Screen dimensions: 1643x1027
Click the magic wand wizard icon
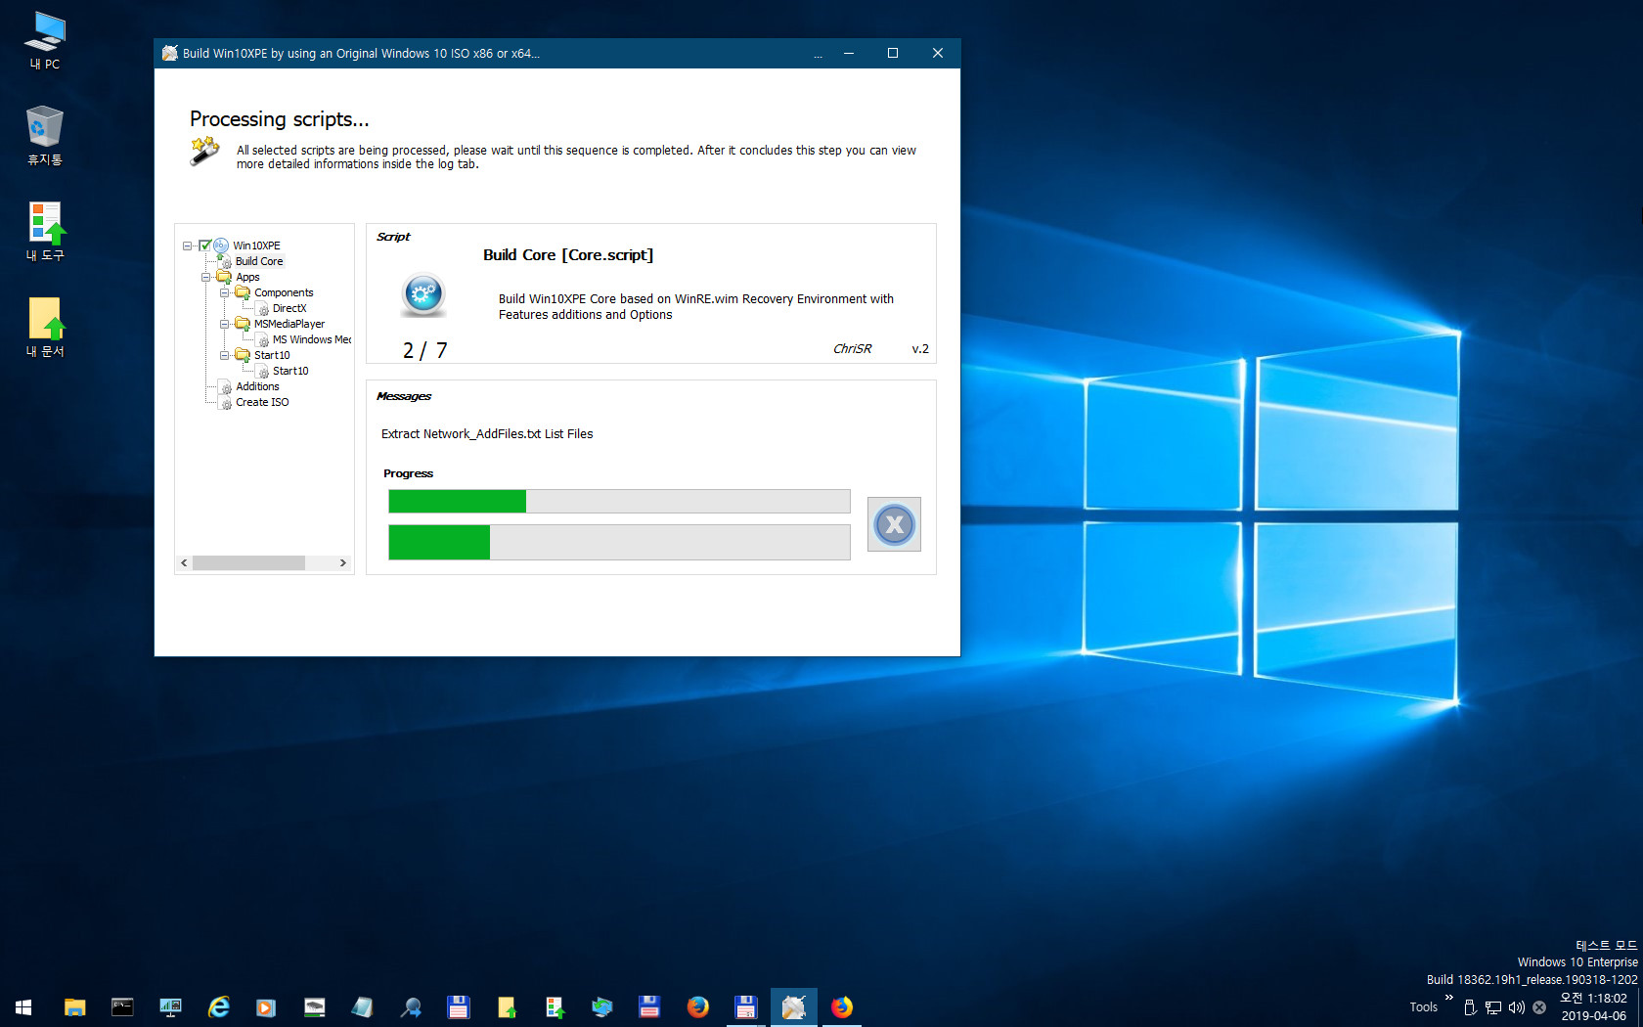[204, 152]
